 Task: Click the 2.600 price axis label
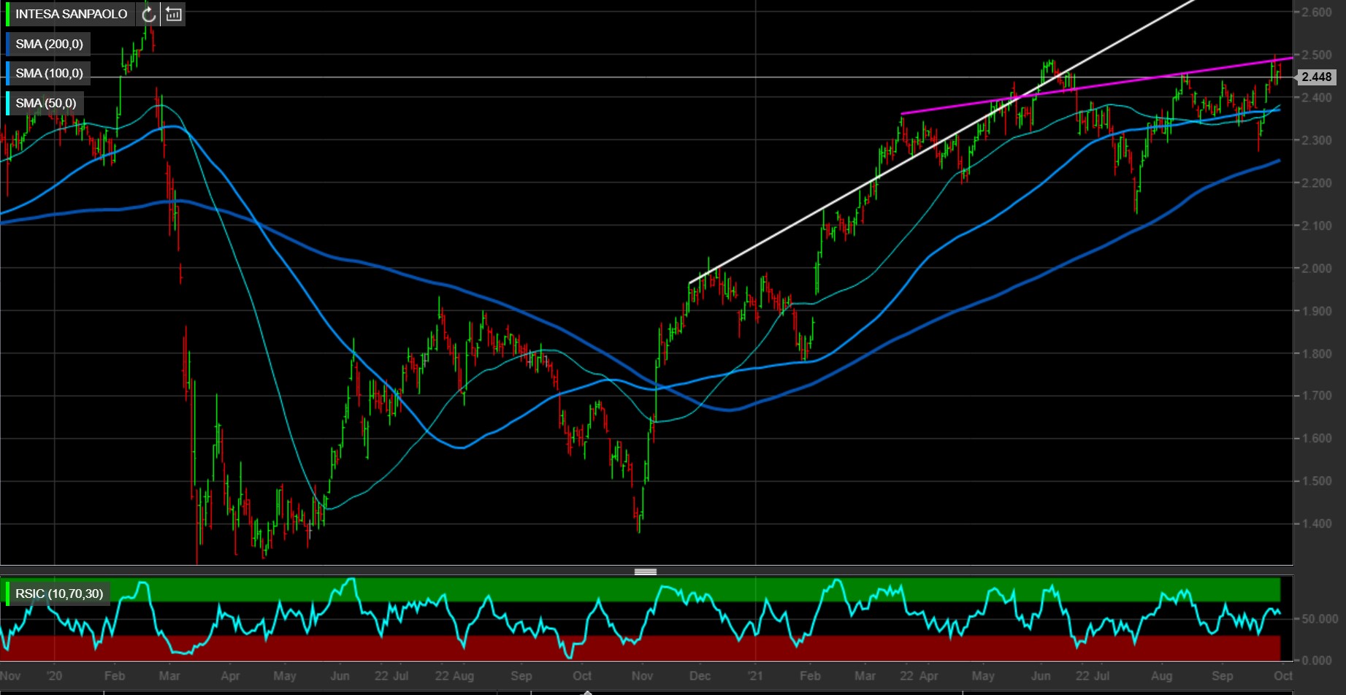(1316, 12)
